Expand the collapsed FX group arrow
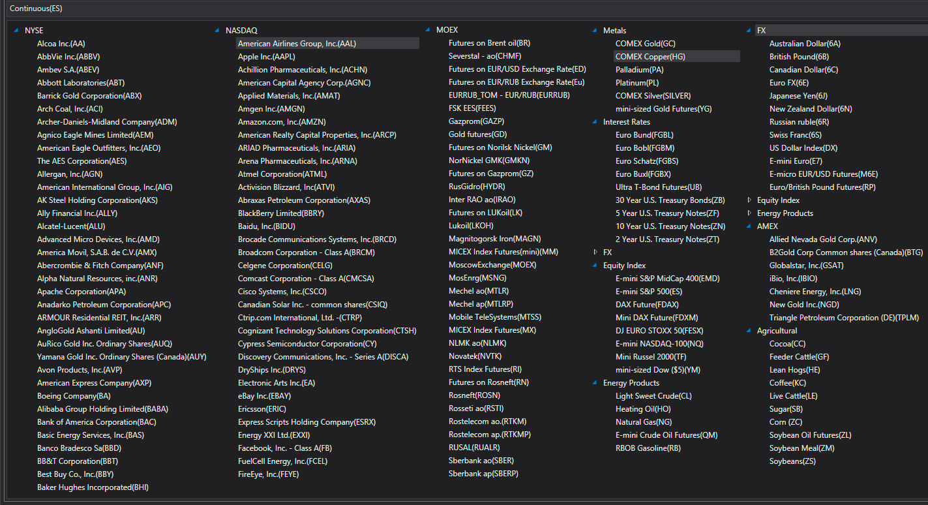Screen dimensions: 928x505 pyautogui.click(x=595, y=252)
